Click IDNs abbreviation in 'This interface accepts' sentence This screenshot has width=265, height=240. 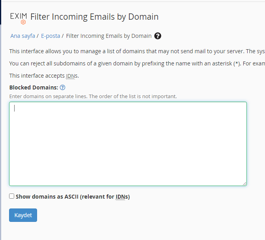click(x=71, y=76)
